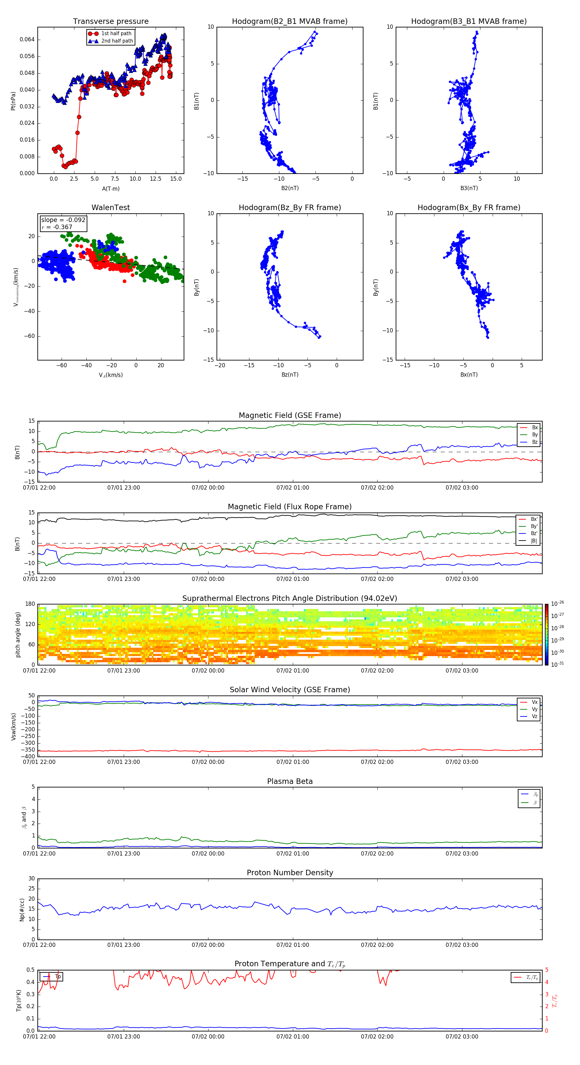
Task: Select the "Bx'" legend entry
Action: pos(528,519)
